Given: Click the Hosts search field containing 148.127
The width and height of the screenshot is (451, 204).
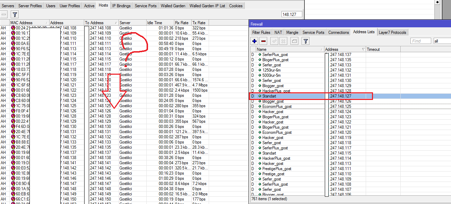Looking at the screenshot, I should pyautogui.click(x=292, y=15).
